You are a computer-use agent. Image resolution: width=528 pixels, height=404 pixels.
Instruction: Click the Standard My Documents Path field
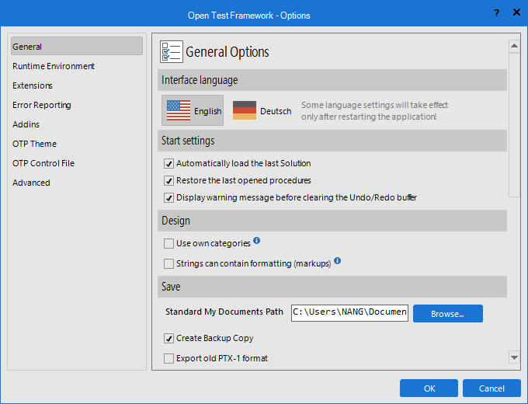[349, 312]
